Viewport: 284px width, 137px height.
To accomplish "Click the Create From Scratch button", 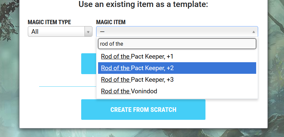I will [143, 110].
